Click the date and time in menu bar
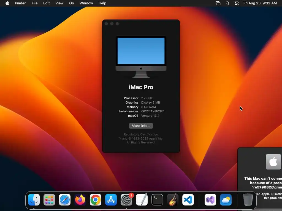Image resolution: width=282 pixels, height=211 pixels. click(x=260, y=3)
